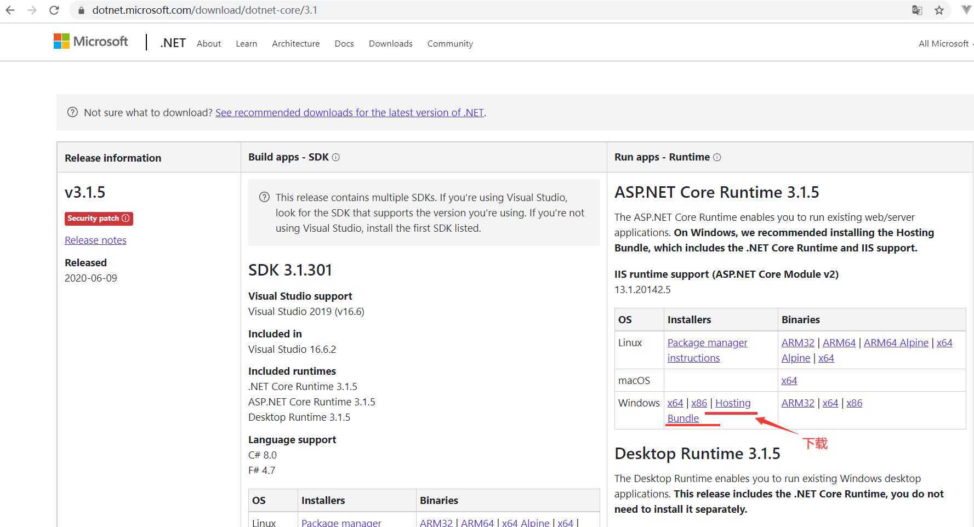Screen dimensions: 974x527
Task: Open recommended downloads for latest .NET link
Action: pos(350,112)
